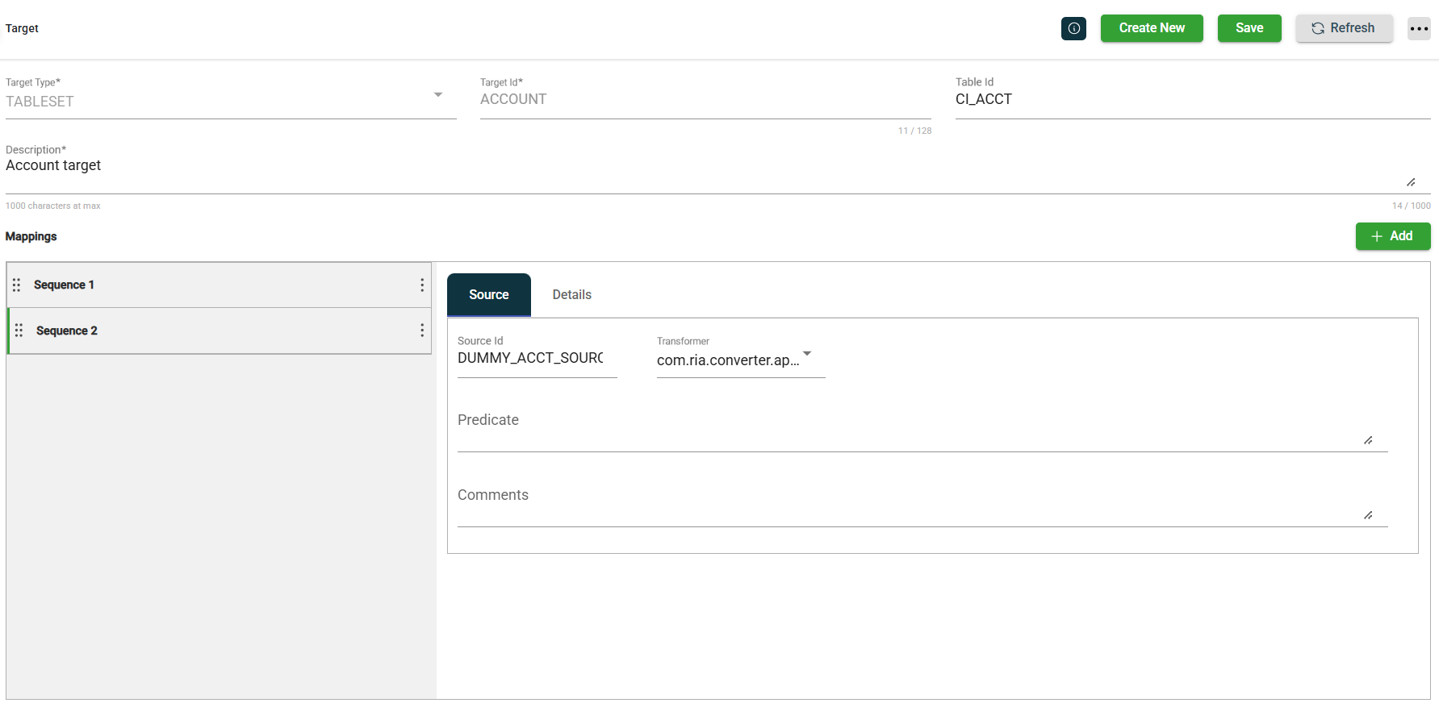Open the Transformer dropdown
The image size is (1439, 703).
tap(806, 354)
